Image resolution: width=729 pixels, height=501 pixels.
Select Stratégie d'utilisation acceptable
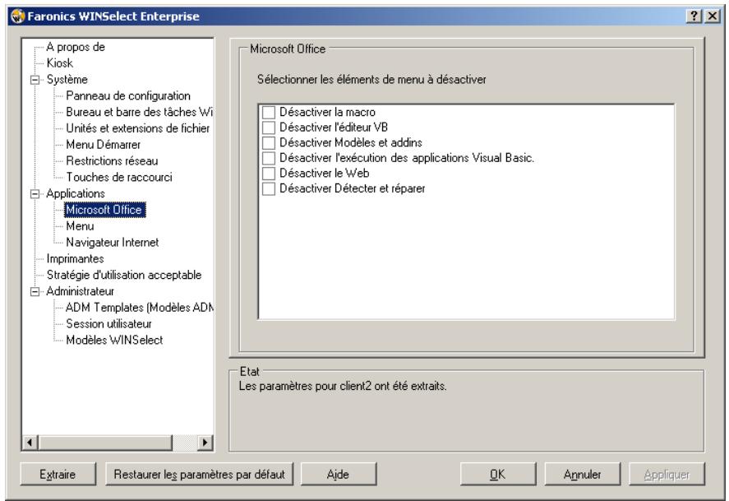point(124,275)
